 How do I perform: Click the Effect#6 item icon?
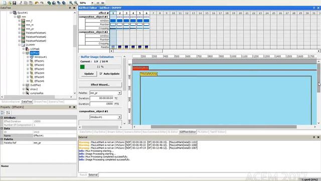click(32, 81)
